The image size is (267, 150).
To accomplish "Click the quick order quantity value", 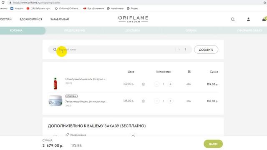I will coord(185,50).
